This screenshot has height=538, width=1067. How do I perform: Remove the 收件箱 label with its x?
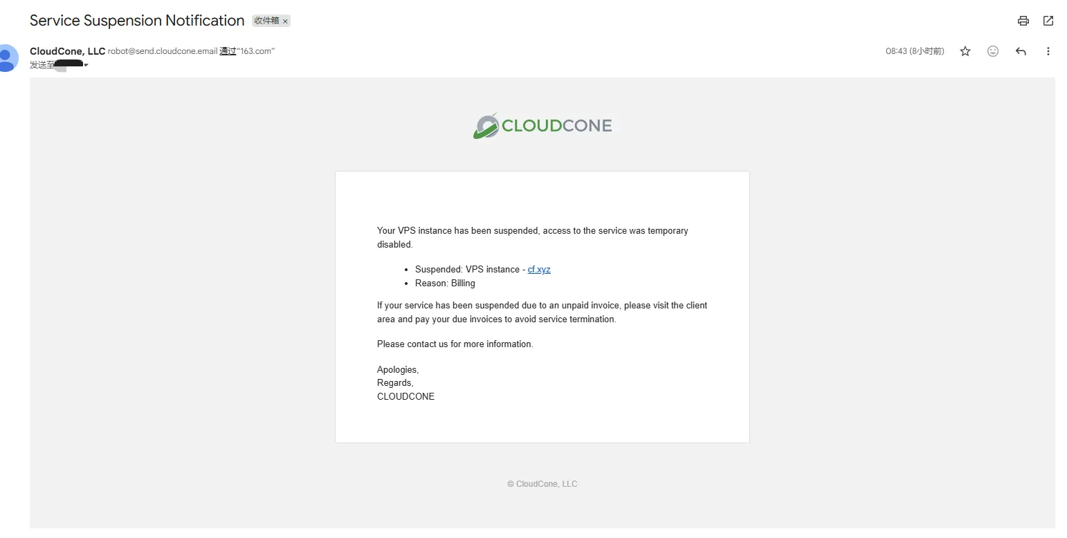pos(285,21)
